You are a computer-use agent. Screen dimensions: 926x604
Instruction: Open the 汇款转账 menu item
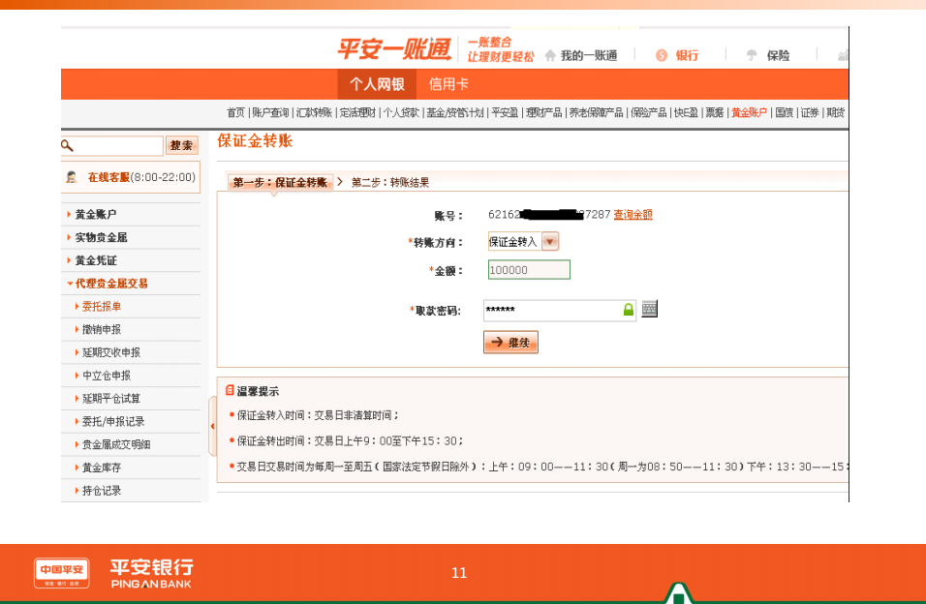(314, 113)
